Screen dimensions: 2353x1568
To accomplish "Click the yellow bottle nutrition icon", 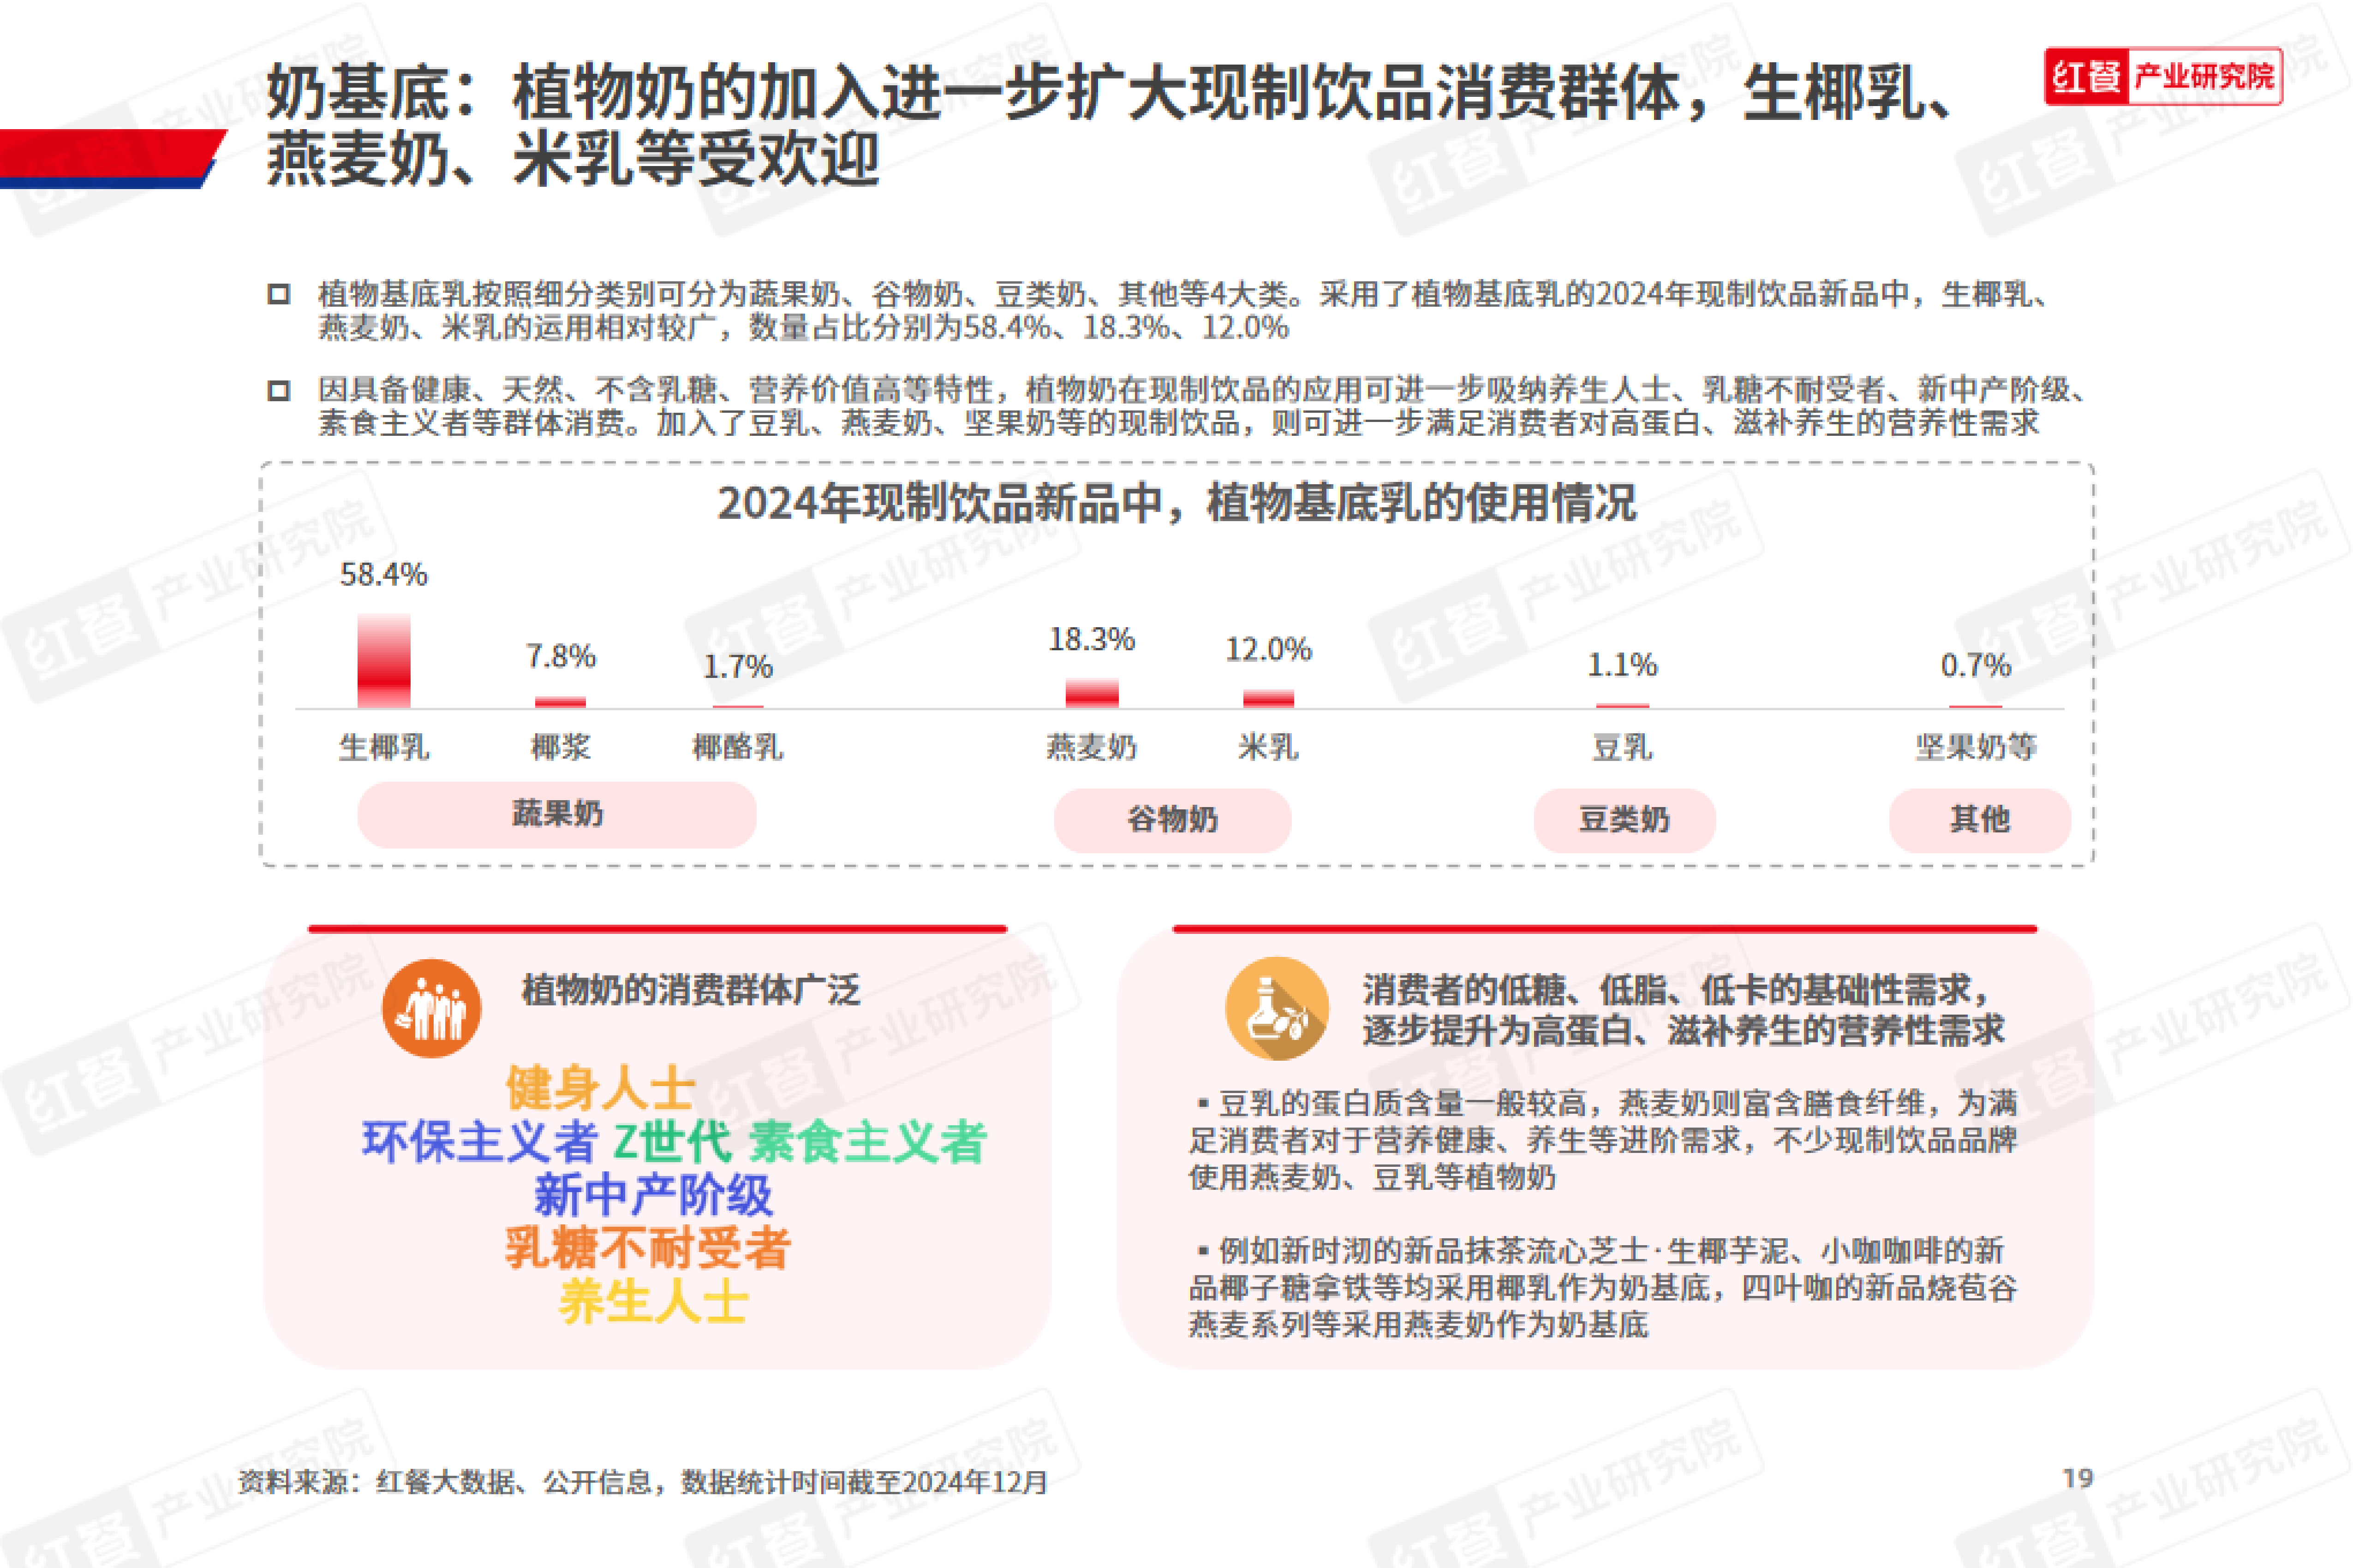I will 1278,1009.
